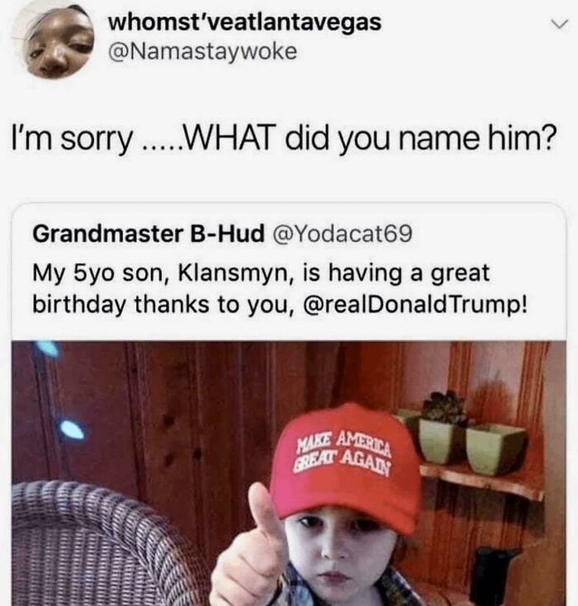Viewport: 578px width, 606px height.
Task: Open the @Namastaywoke handle
Action: point(202,52)
